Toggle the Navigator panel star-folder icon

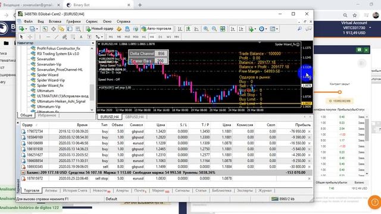61,29
